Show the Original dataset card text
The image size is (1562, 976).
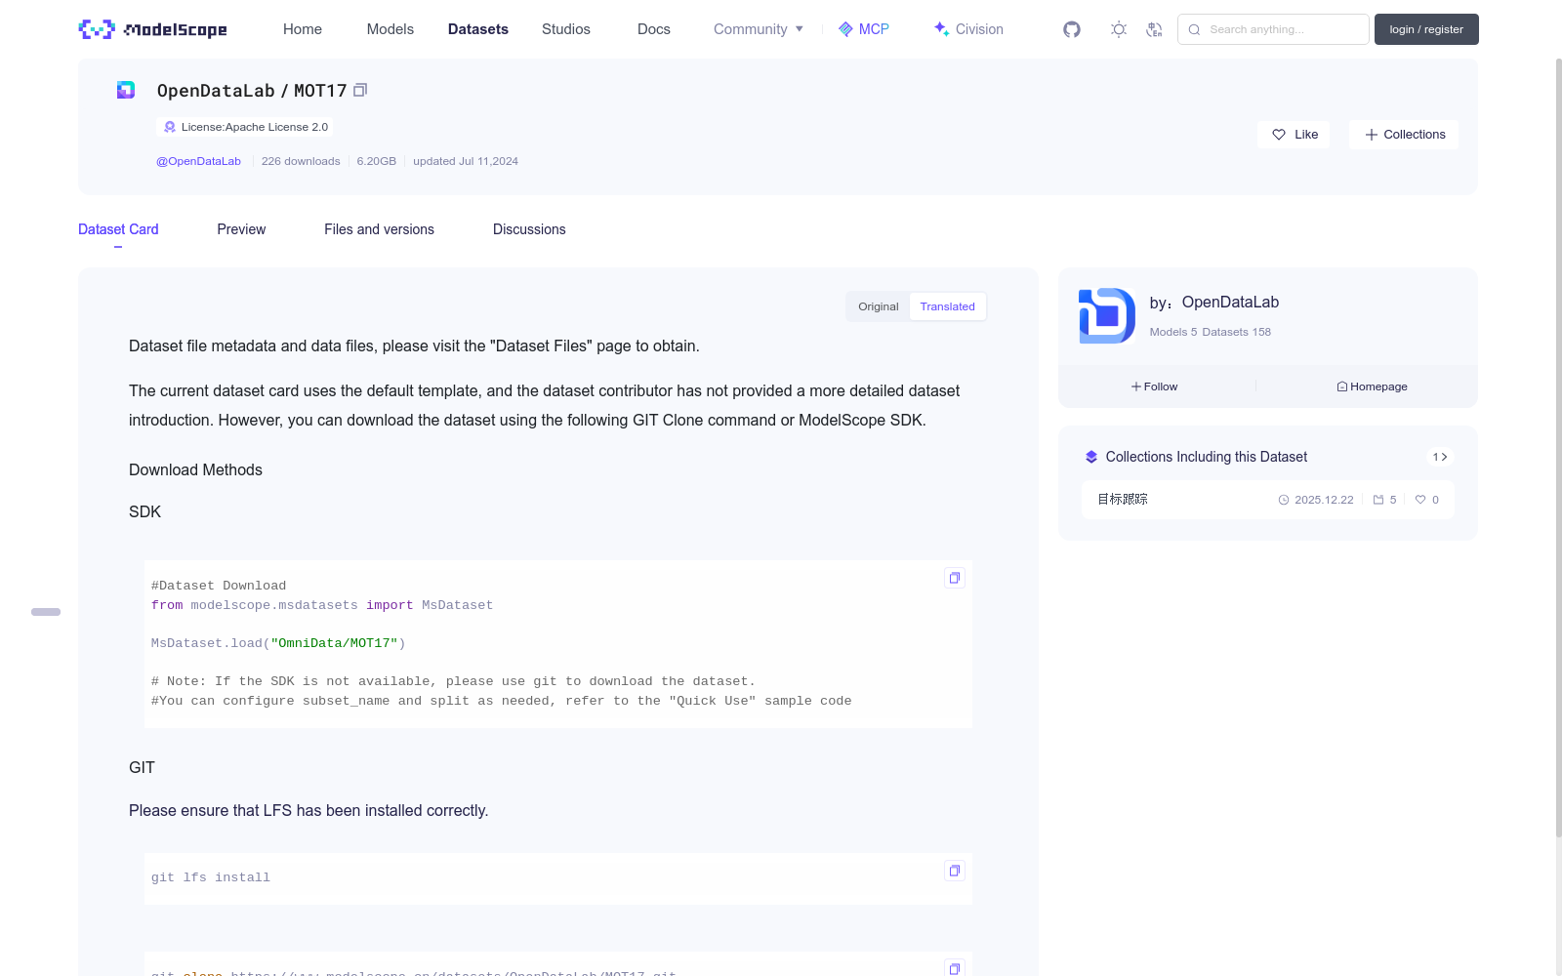tap(879, 306)
